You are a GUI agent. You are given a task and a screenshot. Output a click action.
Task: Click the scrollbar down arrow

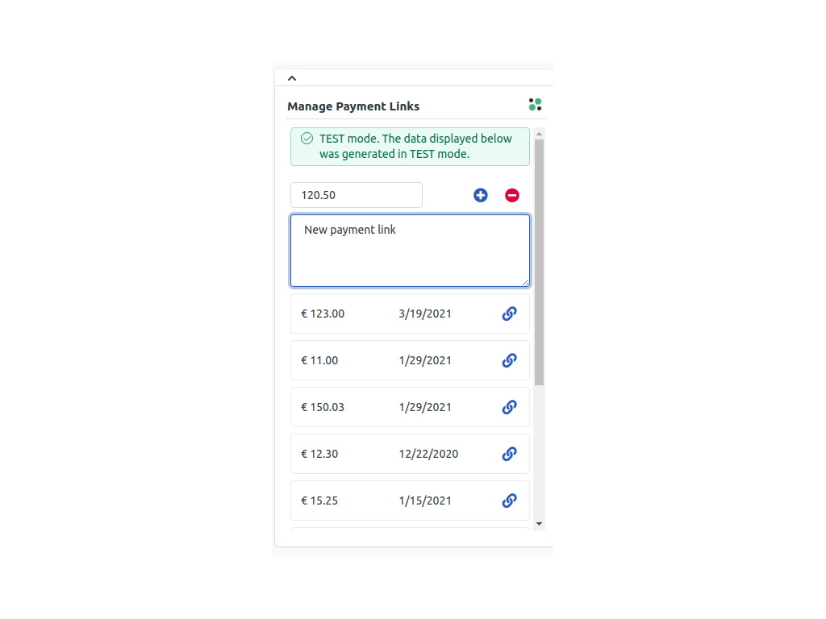(x=540, y=523)
